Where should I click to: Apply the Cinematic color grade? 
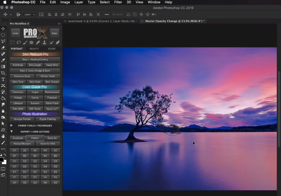tap(18, 92)
